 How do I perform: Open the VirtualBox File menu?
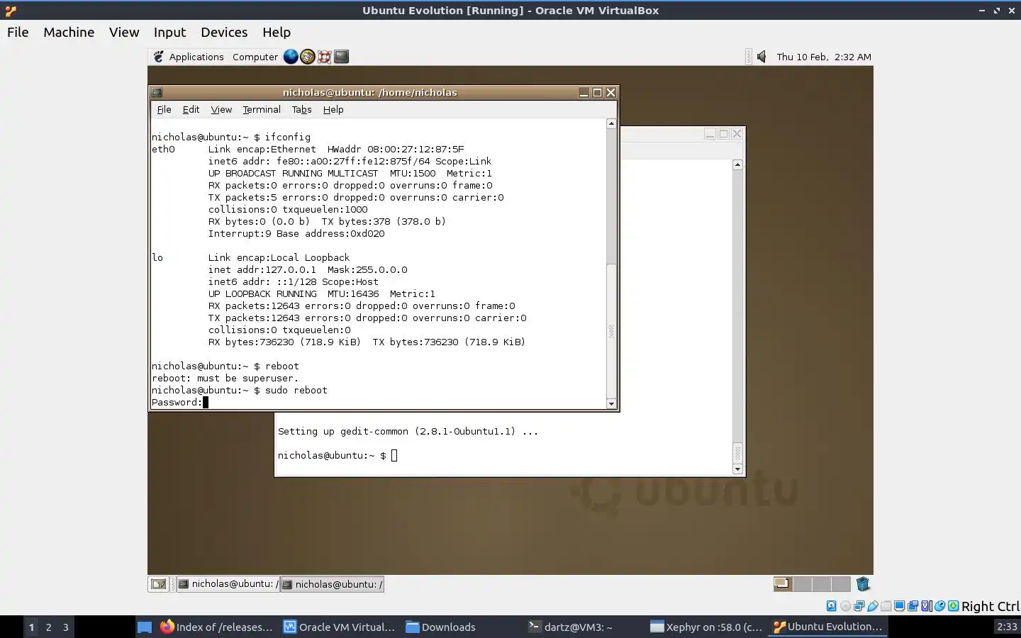(18, 32)
